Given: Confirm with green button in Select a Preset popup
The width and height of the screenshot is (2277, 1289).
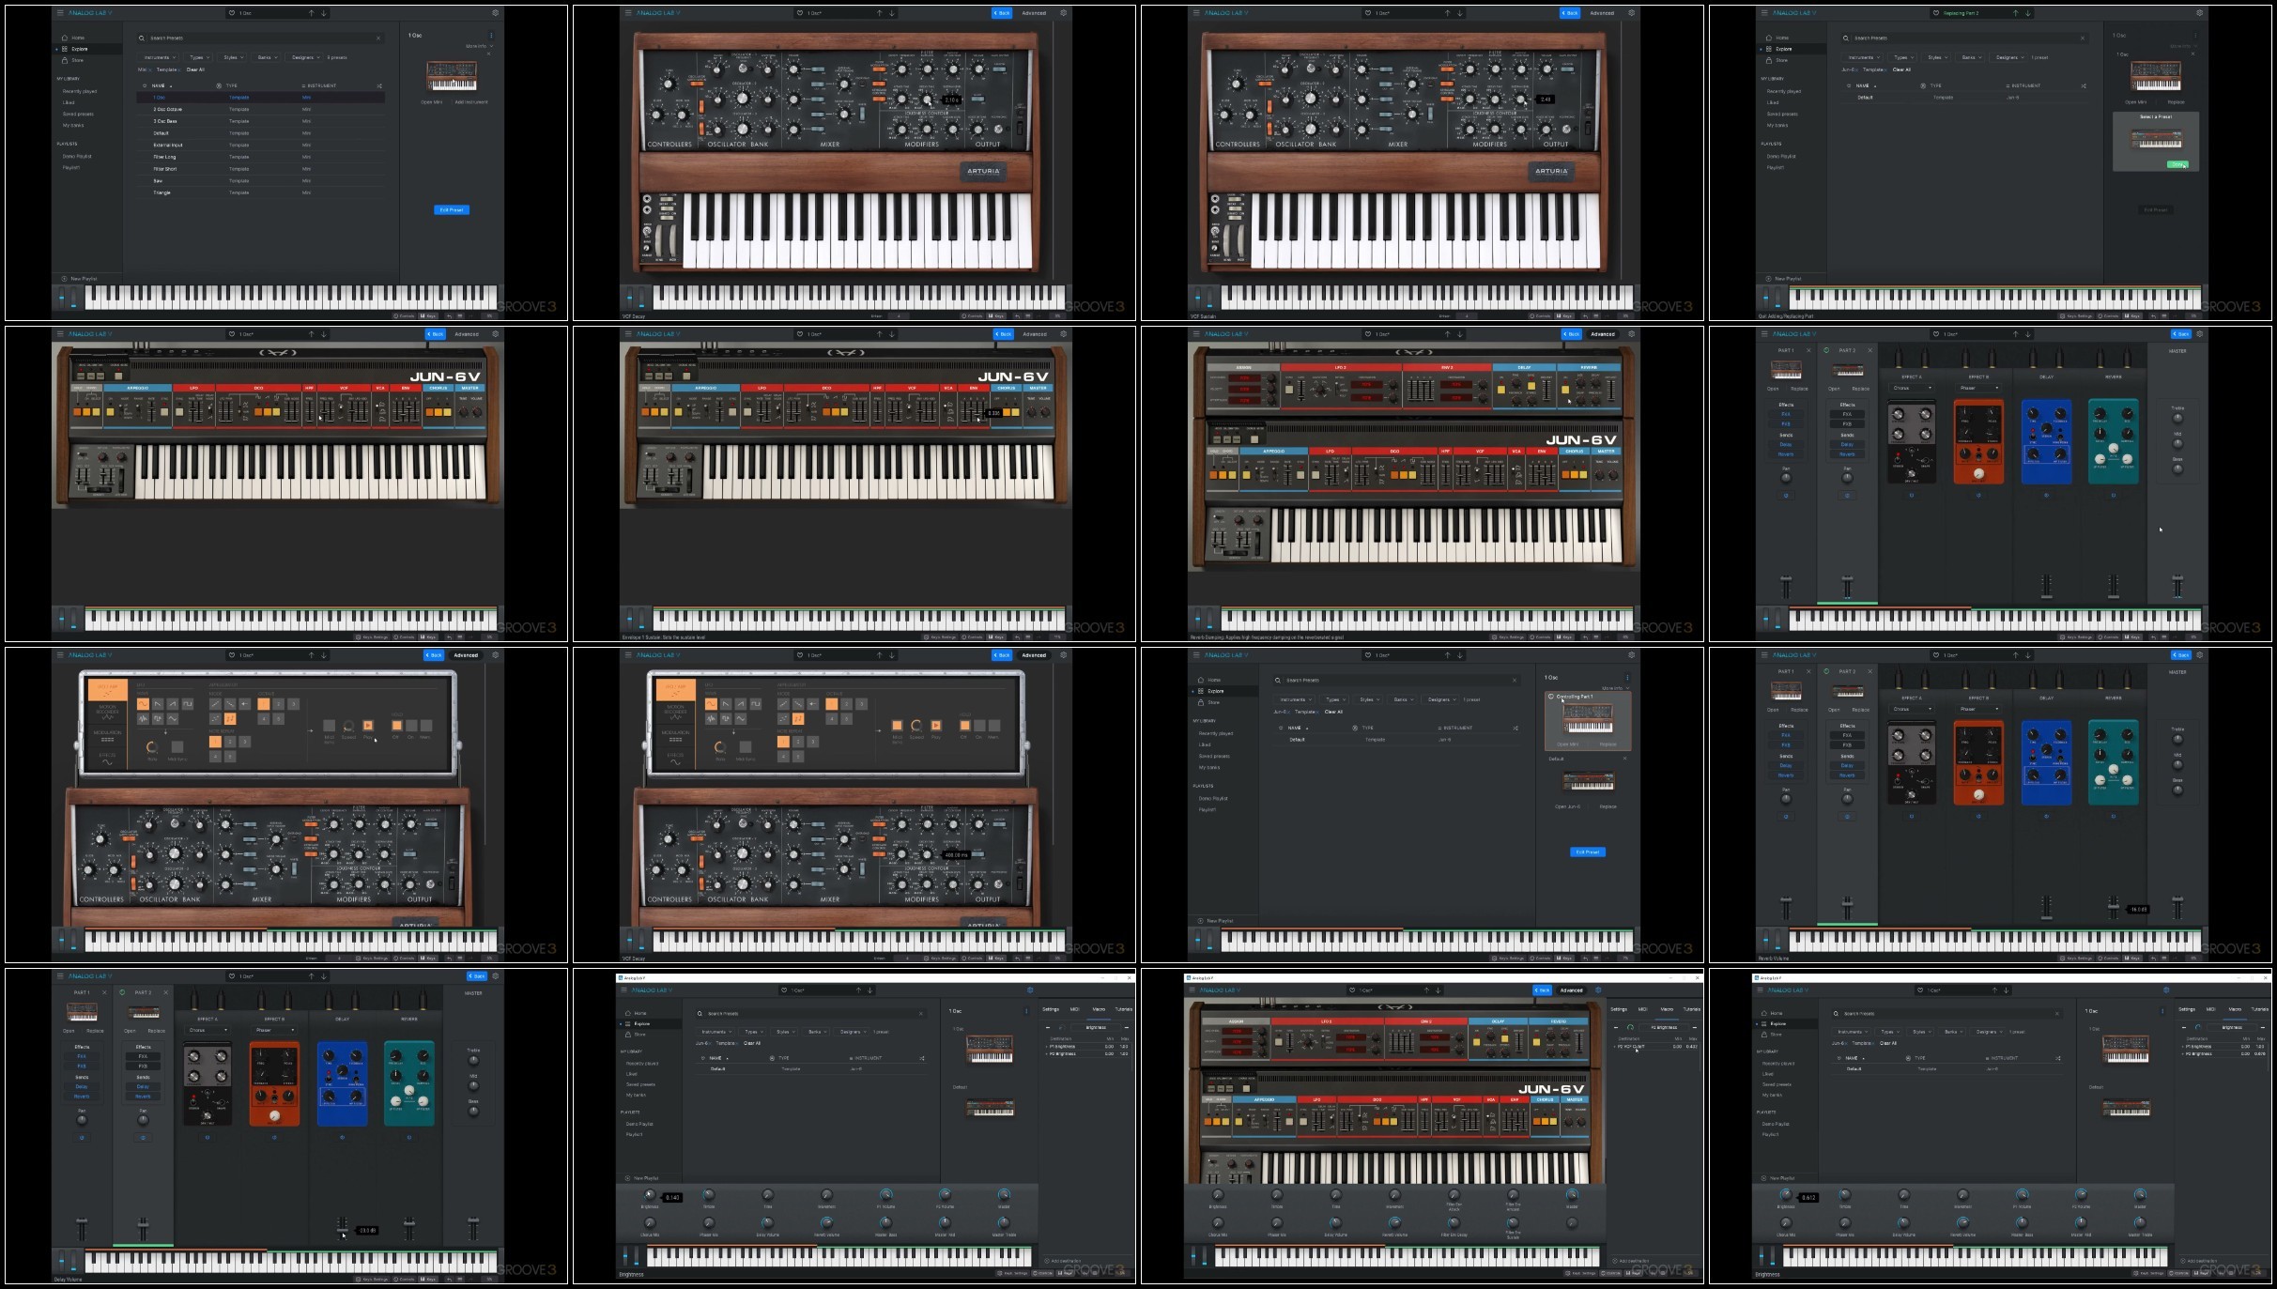Looking at the screenshot, I should pyautogui.click(x=2177, y=164).
